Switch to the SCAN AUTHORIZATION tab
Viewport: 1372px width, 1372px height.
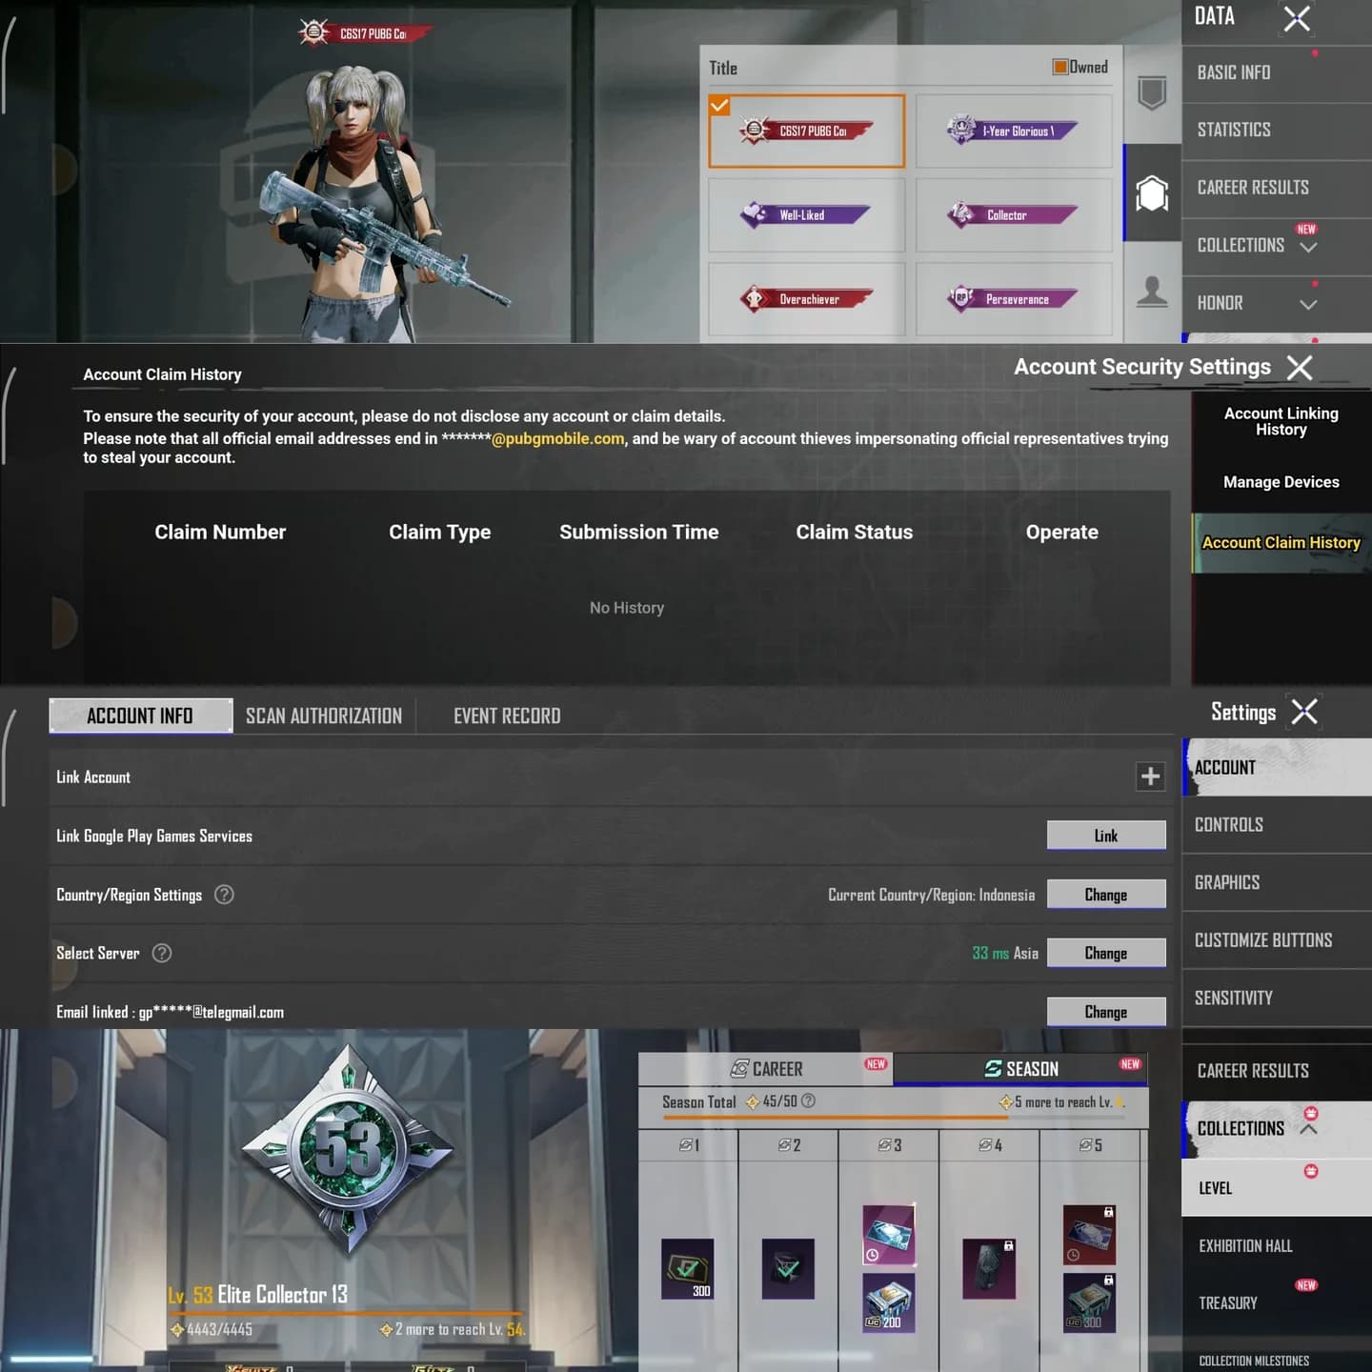coord(324,716)
